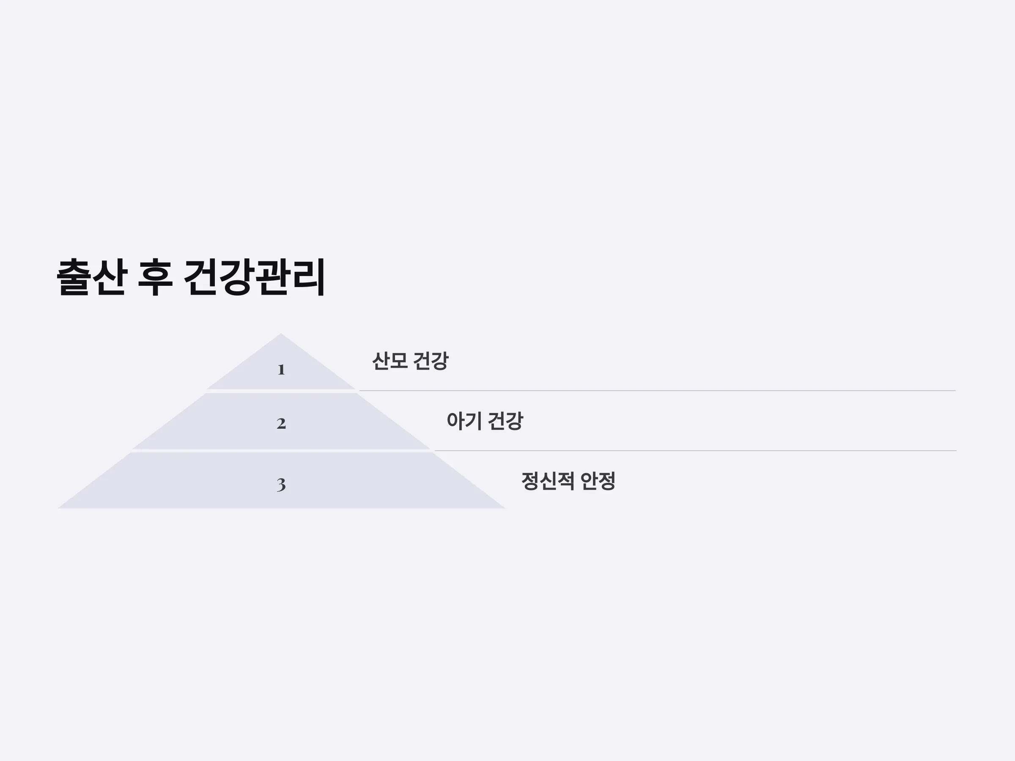Click the number 2 in pyramid

tap(281, 423)
